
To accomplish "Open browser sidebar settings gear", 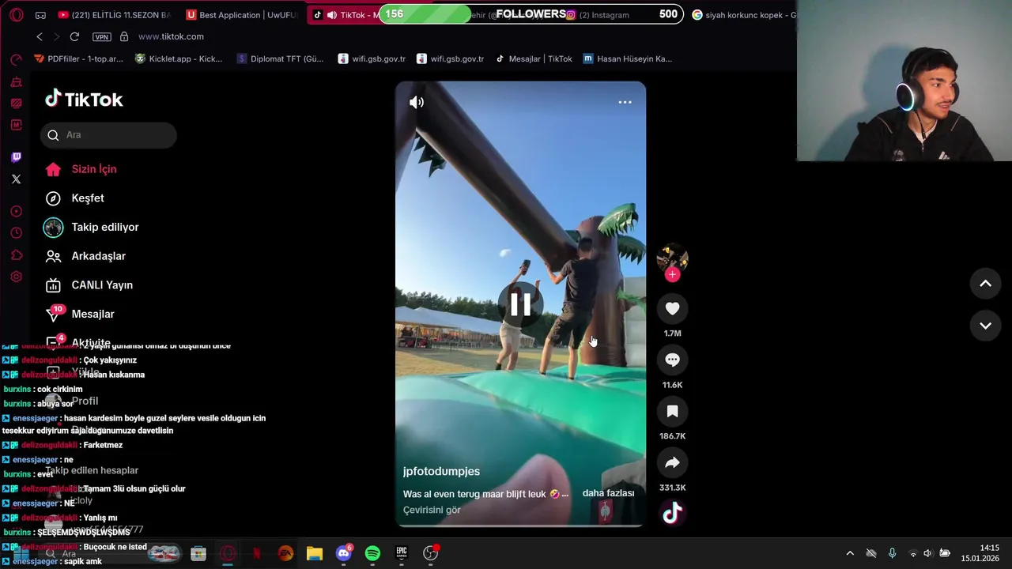I will [16, 277].
